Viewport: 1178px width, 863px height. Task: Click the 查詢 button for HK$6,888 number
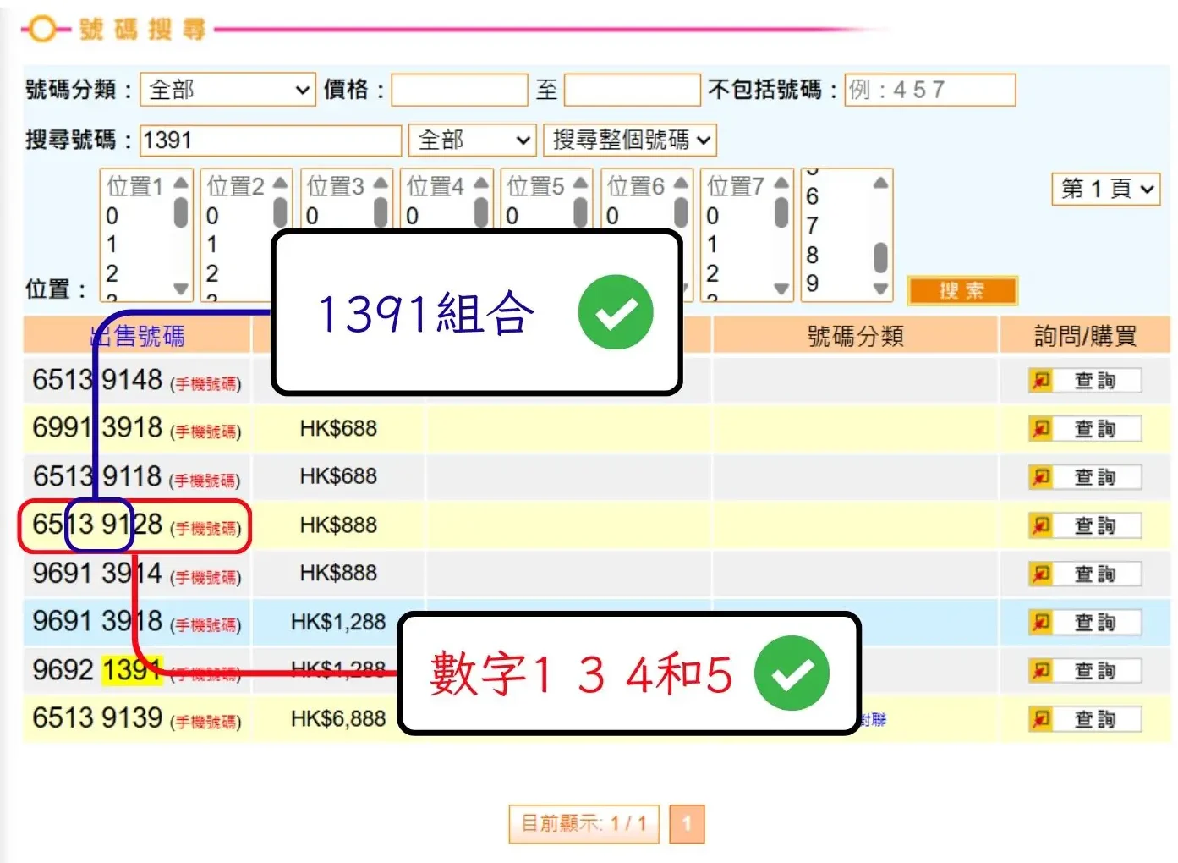pos(1095,719)
